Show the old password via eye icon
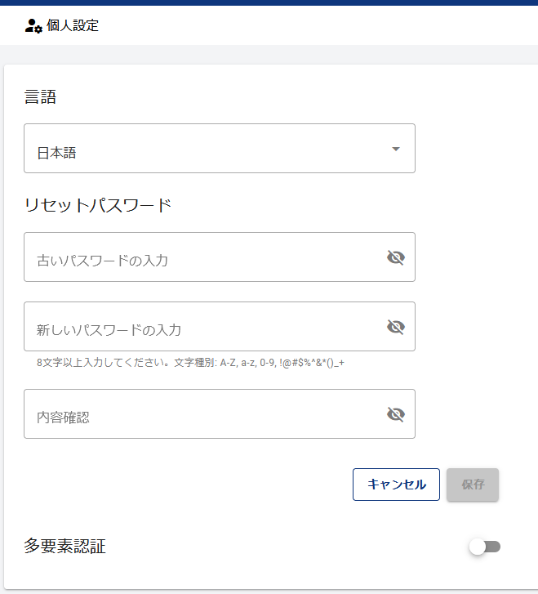Image resolution: width=538 pixels, height=594 pixels. click(396, 257)
